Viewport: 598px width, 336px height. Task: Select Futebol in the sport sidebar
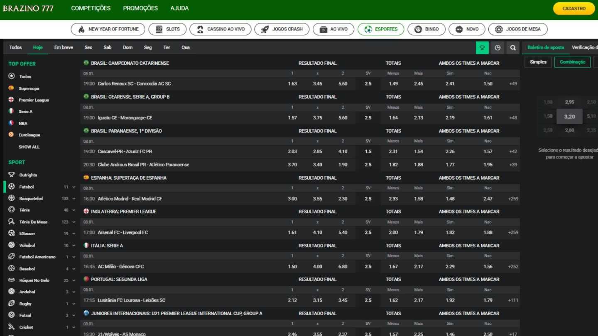(x=27, y=187)
